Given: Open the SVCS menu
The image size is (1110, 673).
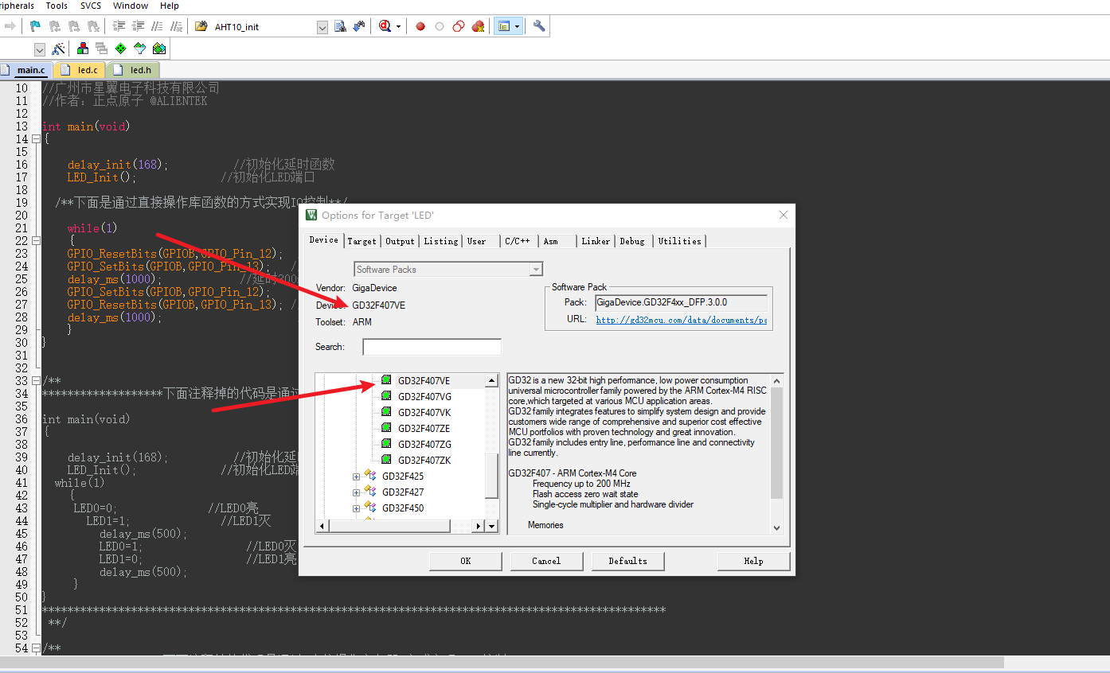Looking at the screenshot, I should 91,6.
